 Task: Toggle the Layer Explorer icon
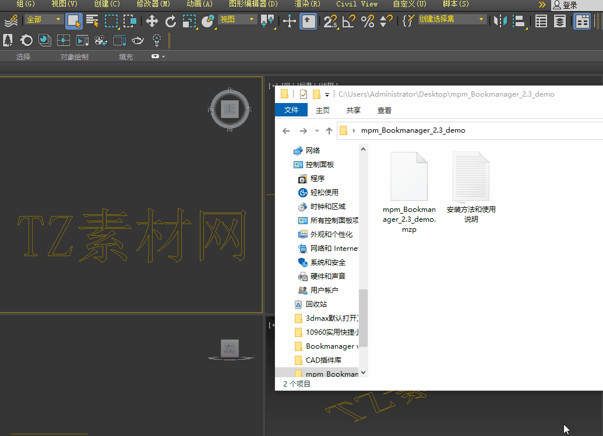click(x=559, y=21)
